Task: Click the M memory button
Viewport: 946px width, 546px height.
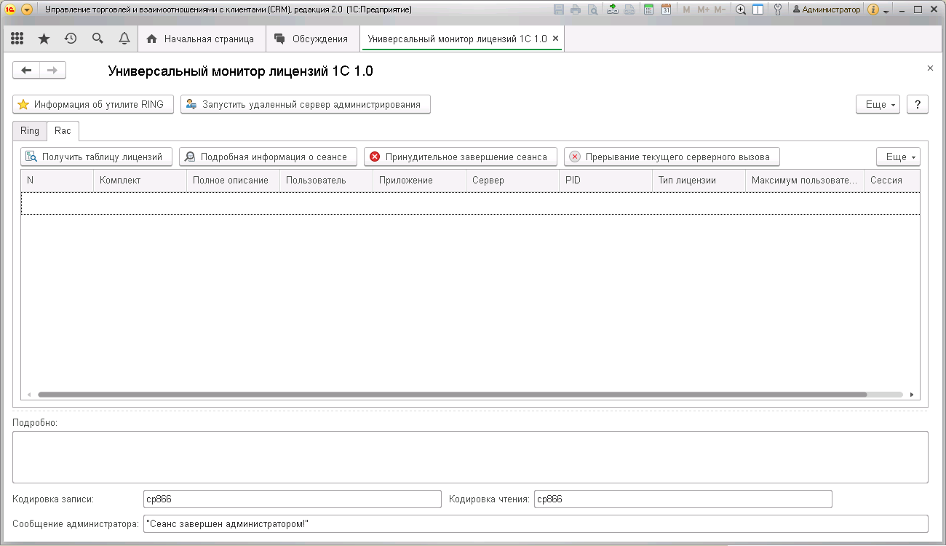Action: tap(686, 9)
